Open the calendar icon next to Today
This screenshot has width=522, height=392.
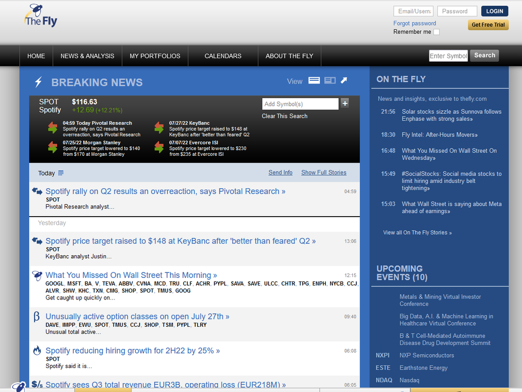(x=61, y=173)
